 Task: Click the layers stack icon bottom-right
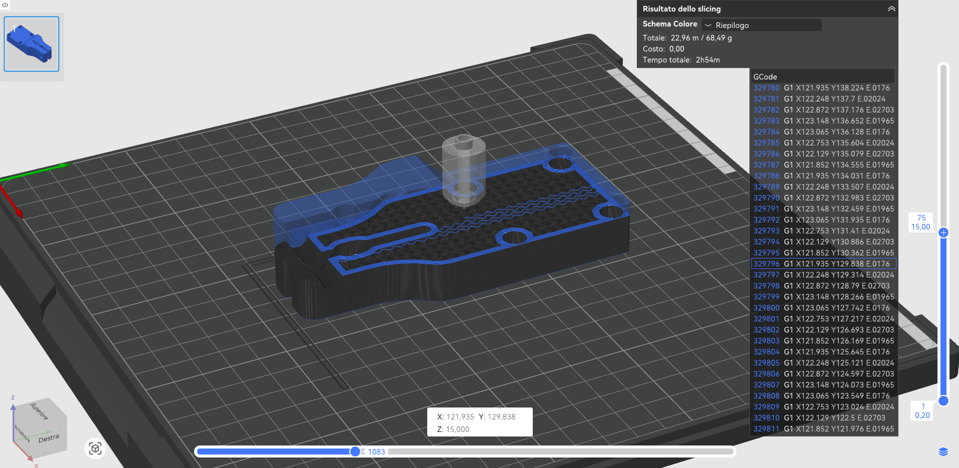tap(943, 451)
